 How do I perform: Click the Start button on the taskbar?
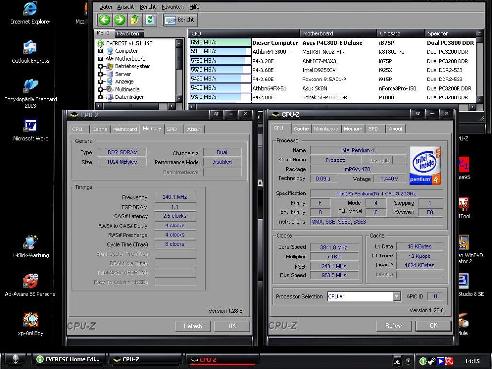click(16, 360)
